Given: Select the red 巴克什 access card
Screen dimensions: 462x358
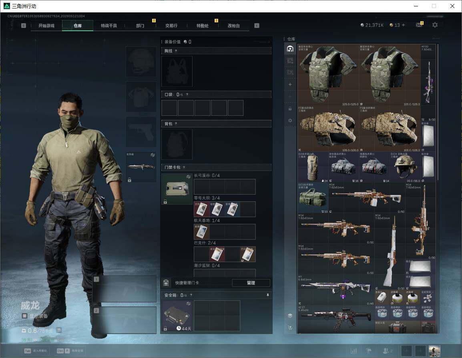Looking at the screenshot, I should 217,254.
